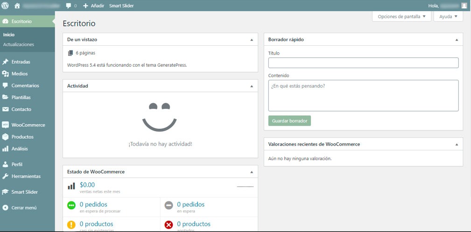The image size is (471, 232).
Task: Click the Guardar borrador button
Action: pyautogui.click(x=289, y=121)
